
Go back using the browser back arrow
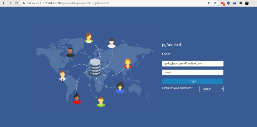[4, 3]
